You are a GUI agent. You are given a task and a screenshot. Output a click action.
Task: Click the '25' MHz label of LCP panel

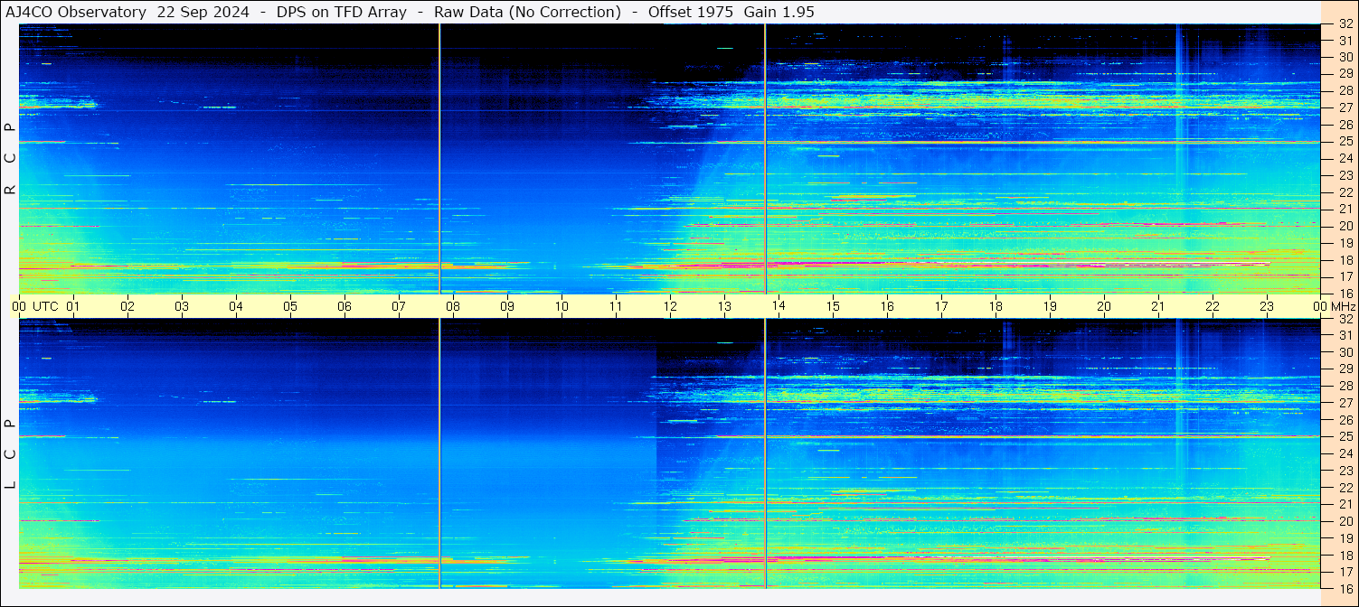(x=1345, y=437)
